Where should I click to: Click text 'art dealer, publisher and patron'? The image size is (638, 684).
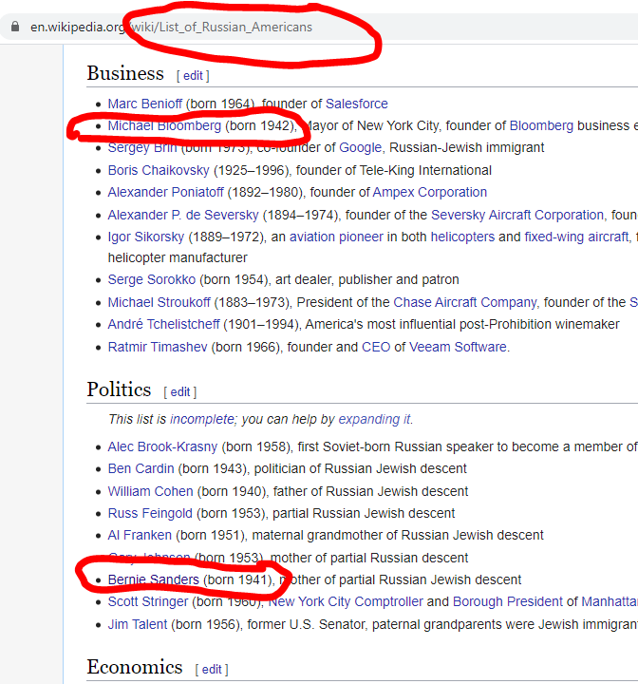click(x=367, y=279)
